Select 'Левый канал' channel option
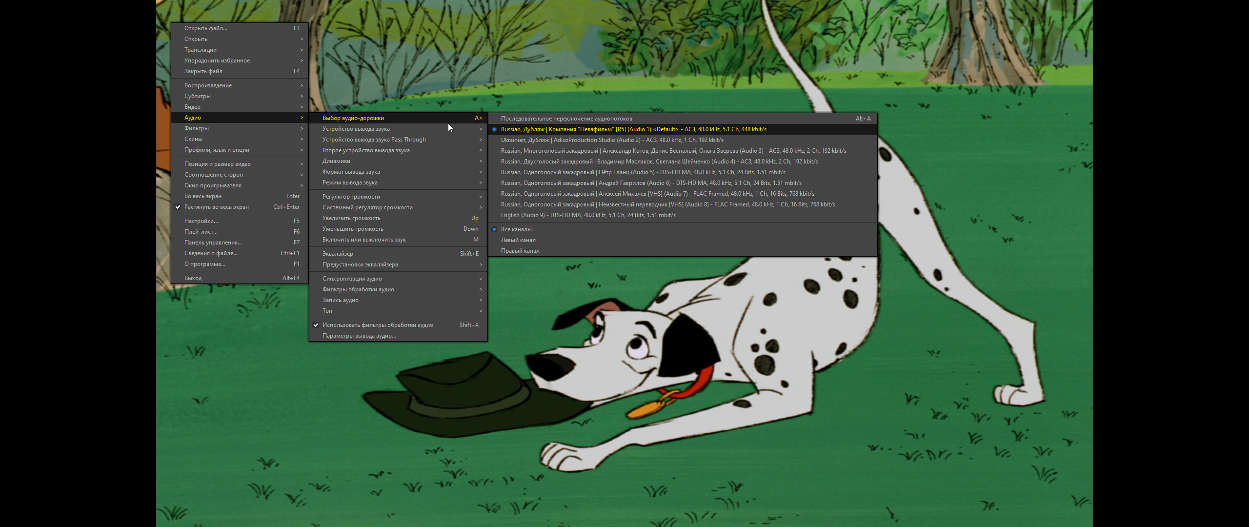 [x=683, y=240]
